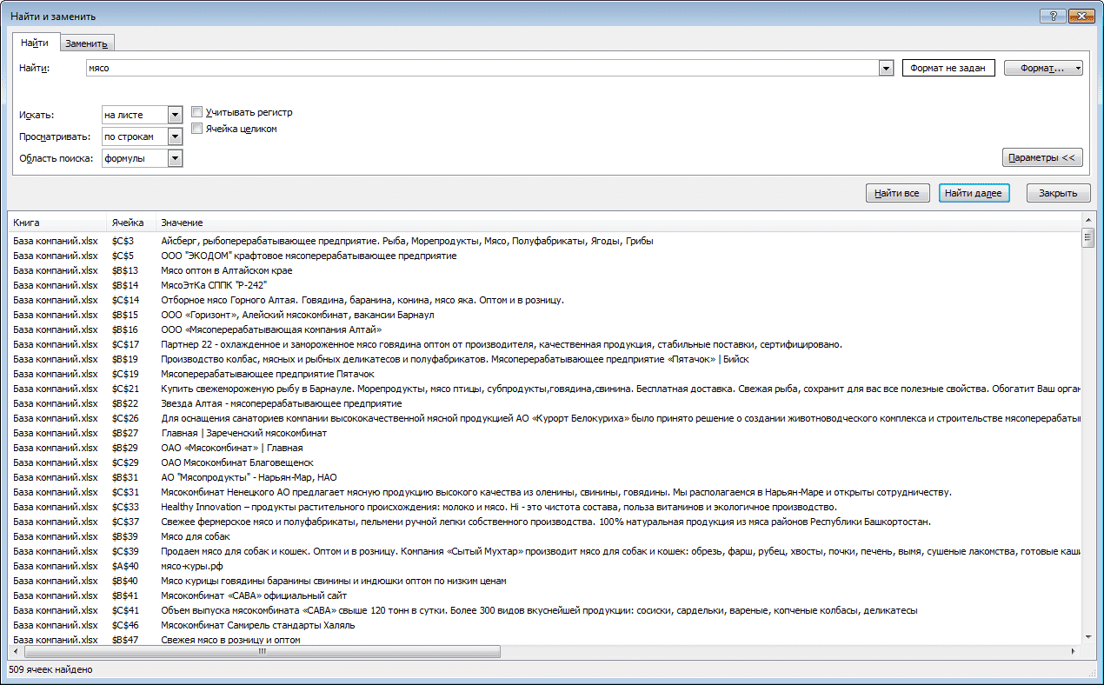Select result row for cell $B$40
This screenshot has height=685, width=1104.
544,581
